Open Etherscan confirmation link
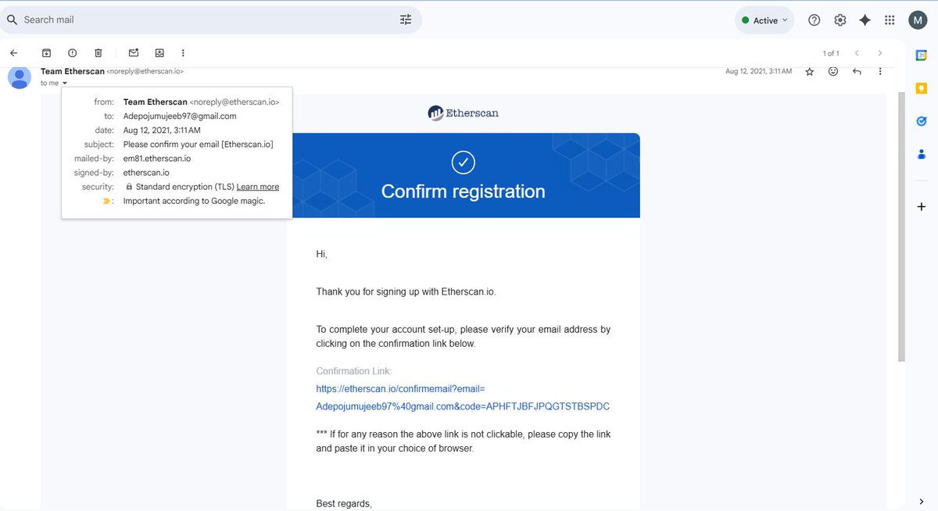 (x=463, y=398)
